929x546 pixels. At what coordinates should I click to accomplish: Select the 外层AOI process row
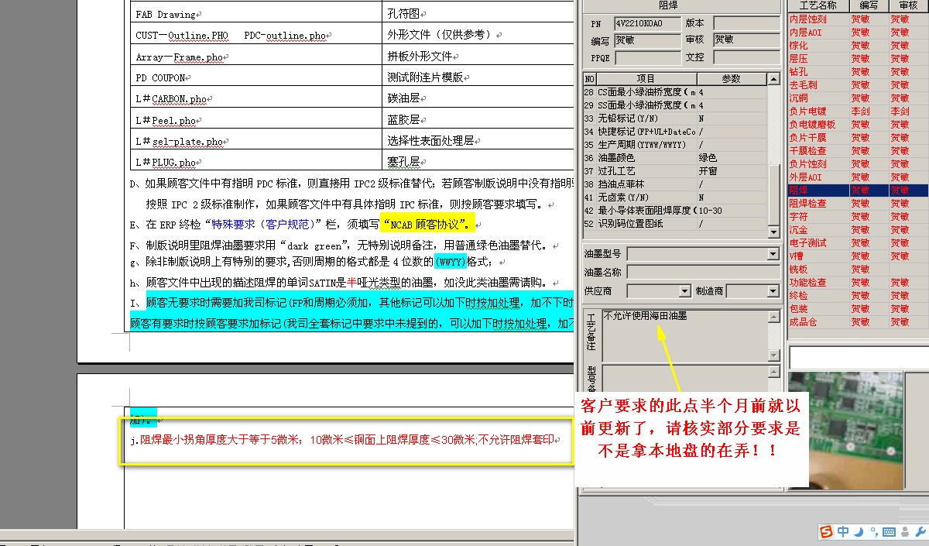(x=857, y=177)
